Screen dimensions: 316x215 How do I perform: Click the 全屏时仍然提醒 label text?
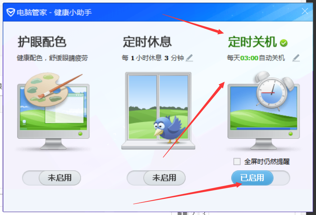tap(267, 162)
